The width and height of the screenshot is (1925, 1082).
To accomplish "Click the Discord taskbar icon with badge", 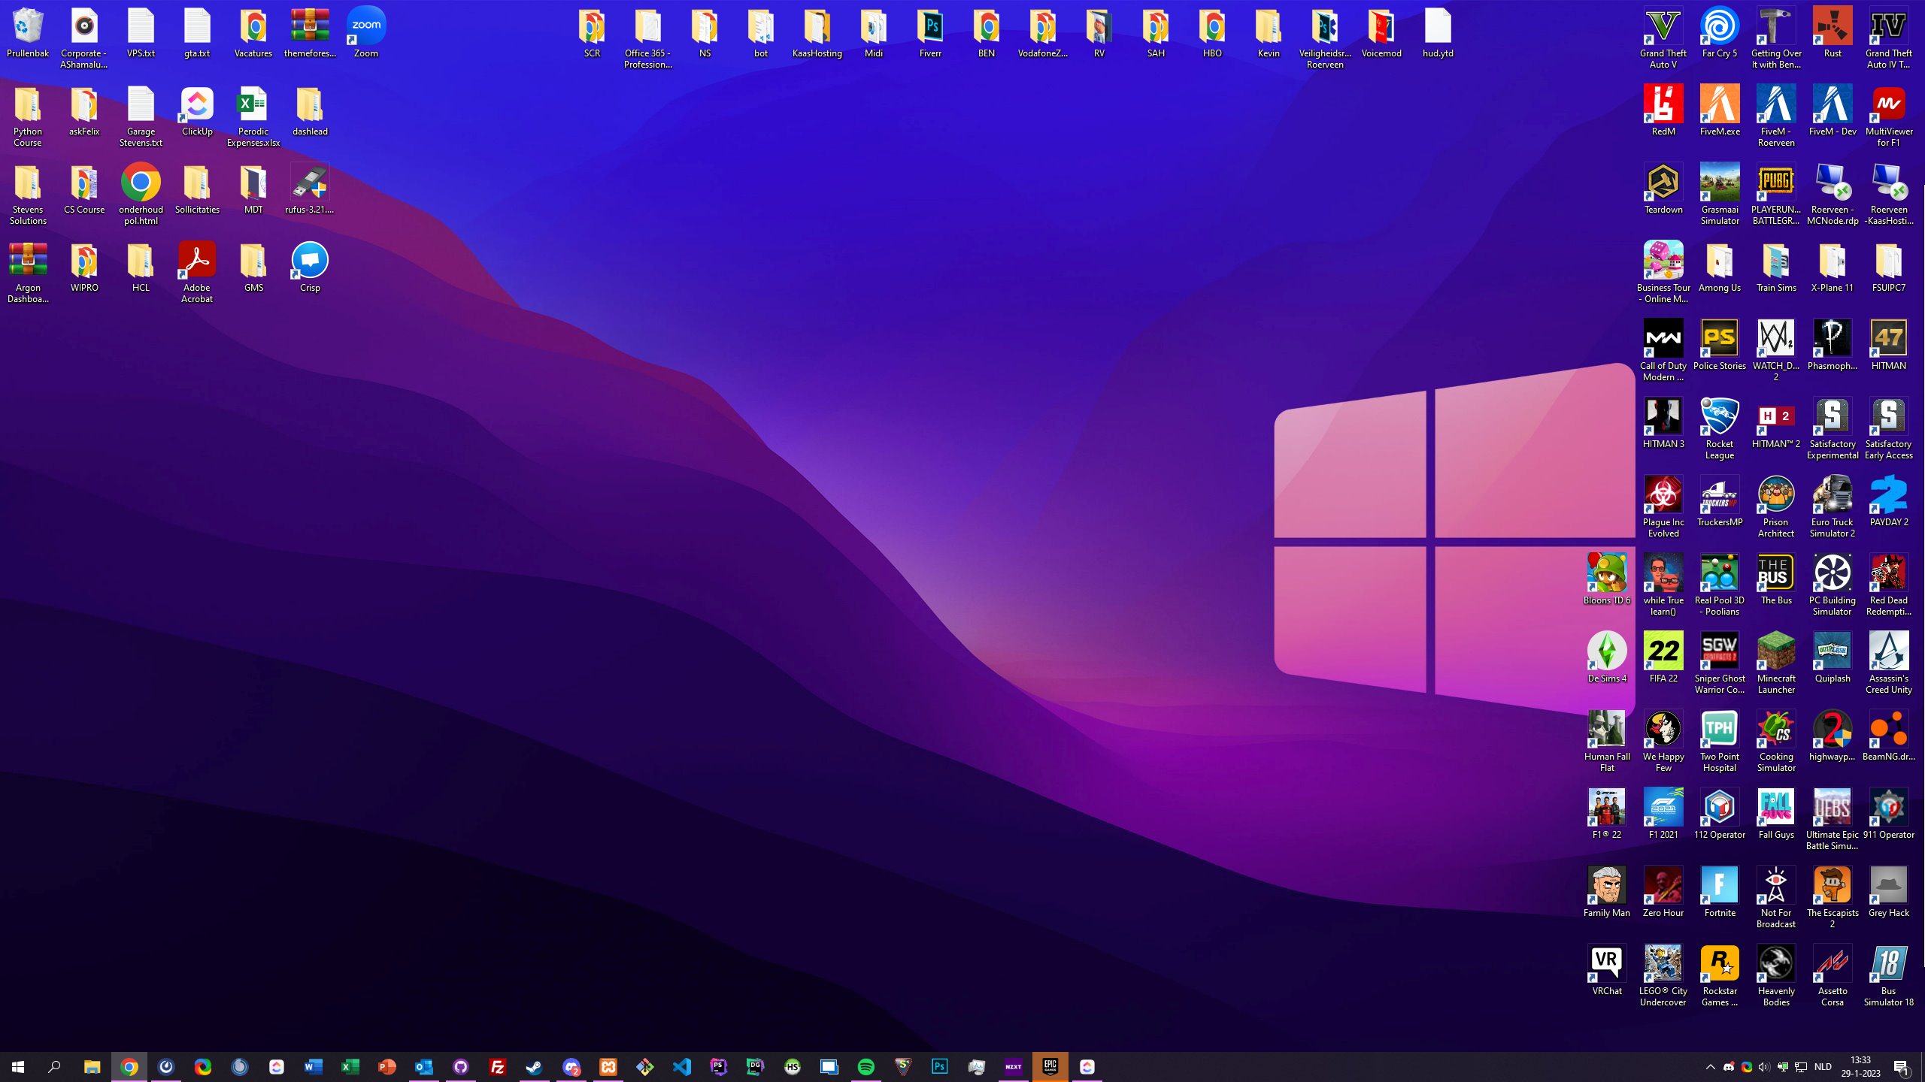I will coord(571,1066).
